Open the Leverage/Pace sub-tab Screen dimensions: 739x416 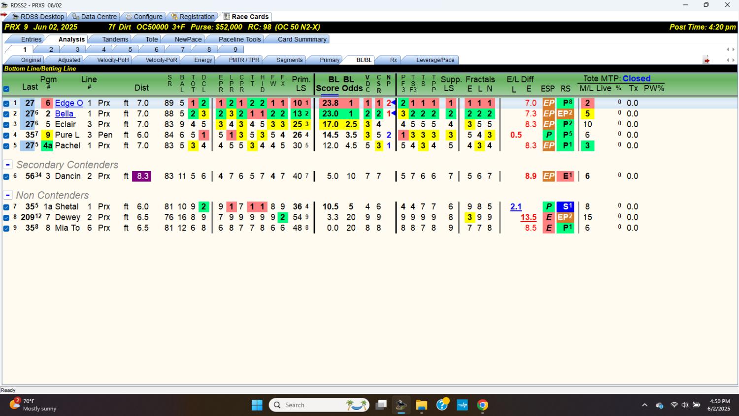(435, 60)
